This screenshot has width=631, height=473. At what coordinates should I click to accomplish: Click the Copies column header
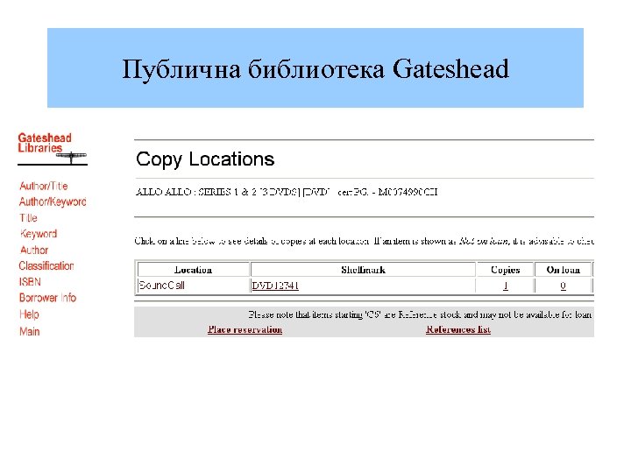tap(506, 270)
